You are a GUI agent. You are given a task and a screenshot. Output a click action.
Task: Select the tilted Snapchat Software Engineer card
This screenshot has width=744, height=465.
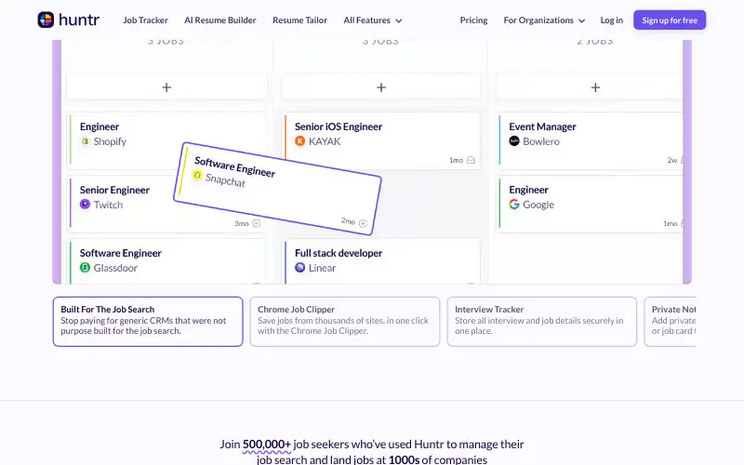[x=277, y=189]
